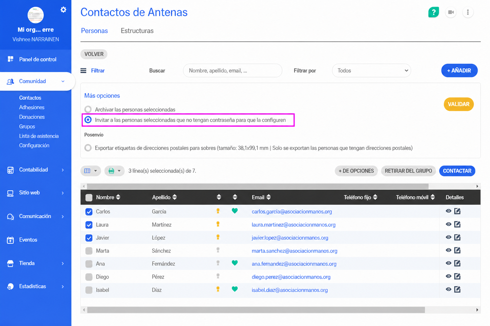Switch to the Estructuras tab

(137, 31)
